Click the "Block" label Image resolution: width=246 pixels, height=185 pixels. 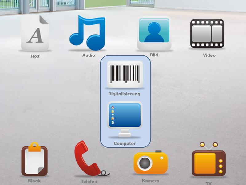click(x=34, y=181)
